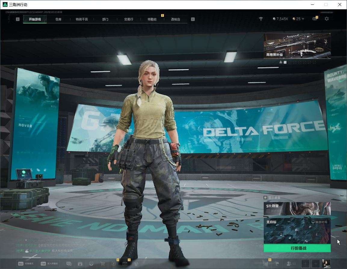
Task: Open the mail inbox envelope icon
Action: pyautogui.click(x=315, y=19)
